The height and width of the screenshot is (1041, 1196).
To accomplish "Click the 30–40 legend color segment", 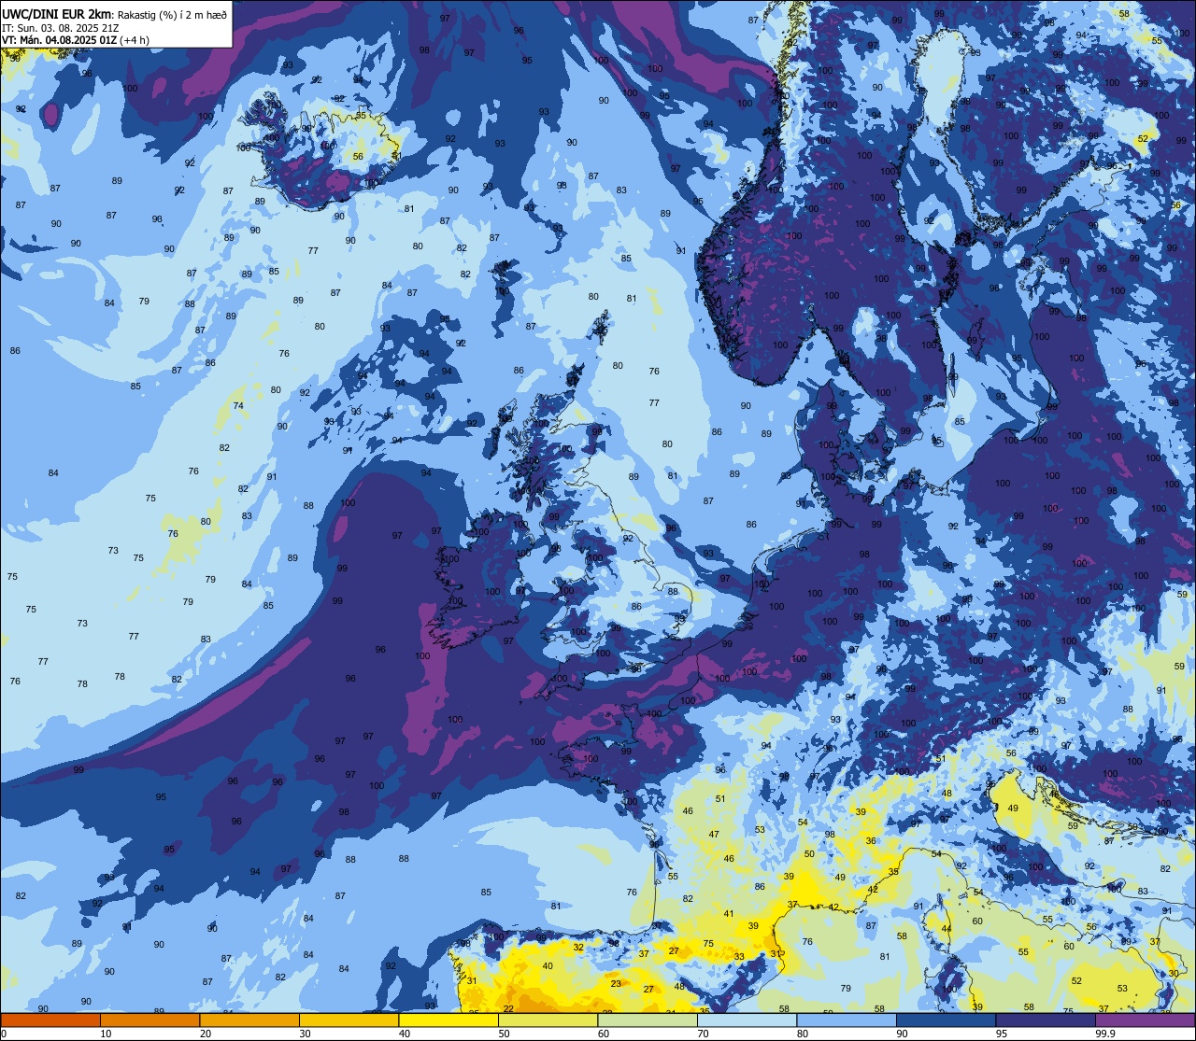I will (349, 1020).
